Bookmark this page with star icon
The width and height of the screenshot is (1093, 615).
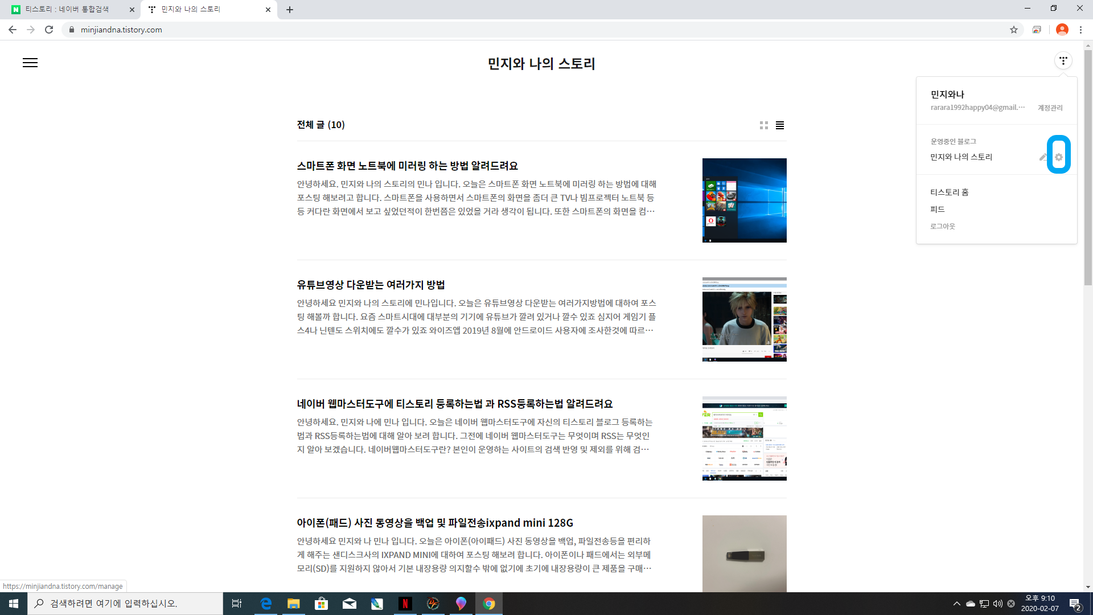[1013, 30]
